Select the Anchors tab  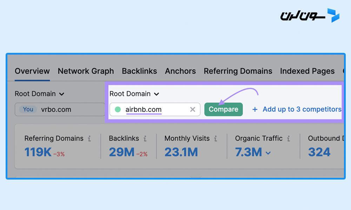[180, 71]
